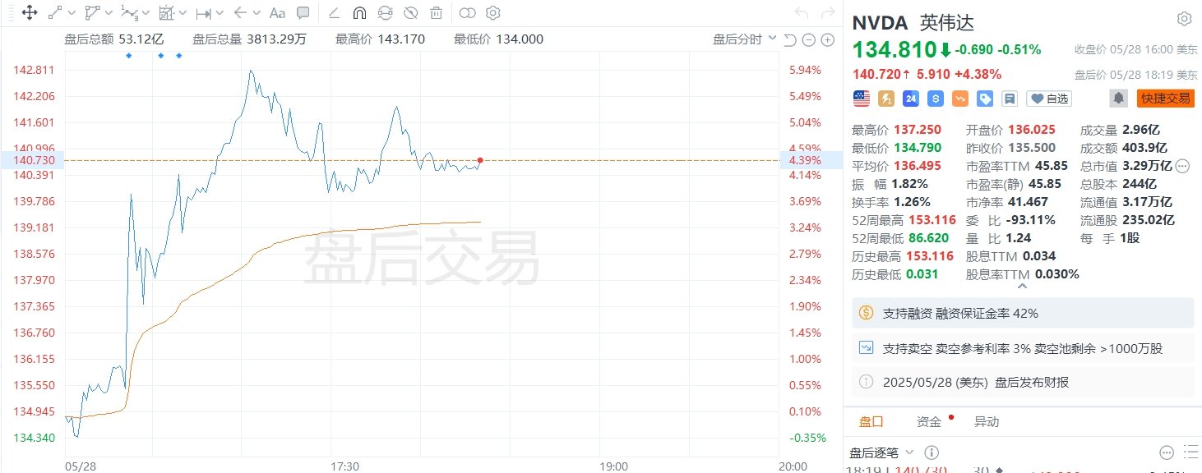Toggle 自选 watchlist heart button
1202x473 pixels.
pos(1049,99)
